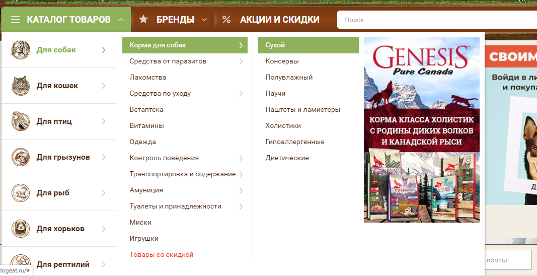Open Туалеты и принадлежности link
The height and width of the screenshot is (276, 537).
click(175, 206)
